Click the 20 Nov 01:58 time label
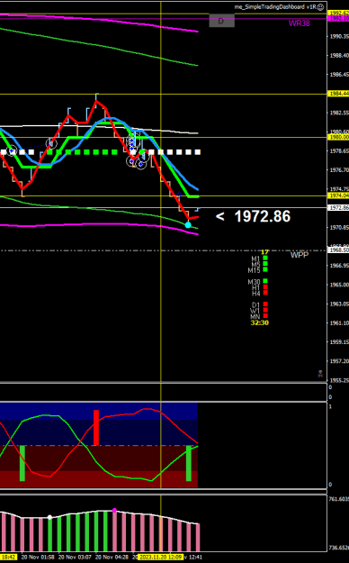 tap(38, 557)
